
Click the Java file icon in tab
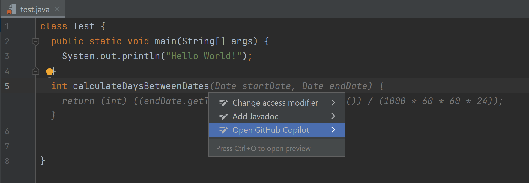click(11, 9)
